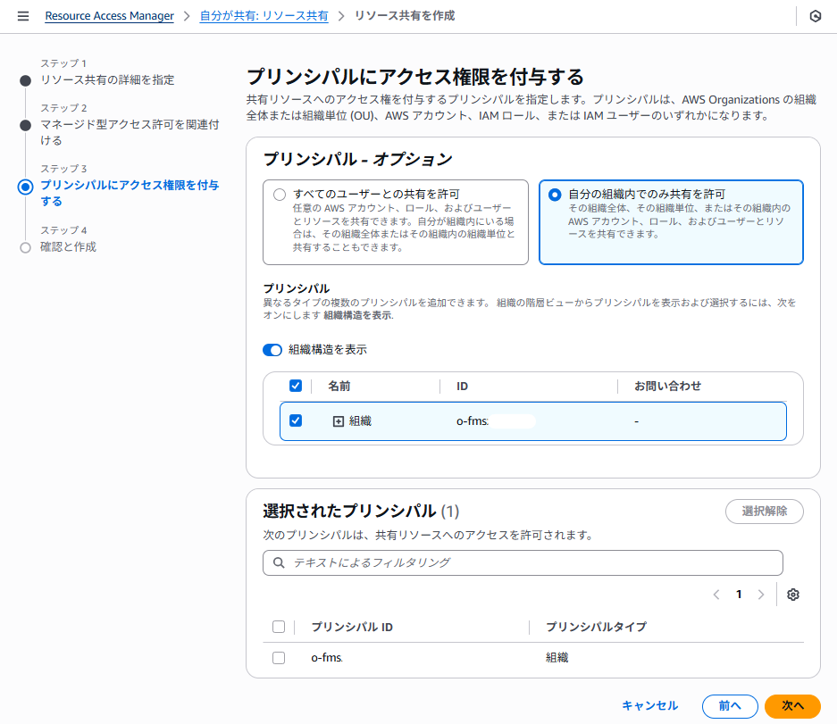This screenshot has width=837, height=724.
Task: Click the hexagon icon in top right corner
Action: 815,16
